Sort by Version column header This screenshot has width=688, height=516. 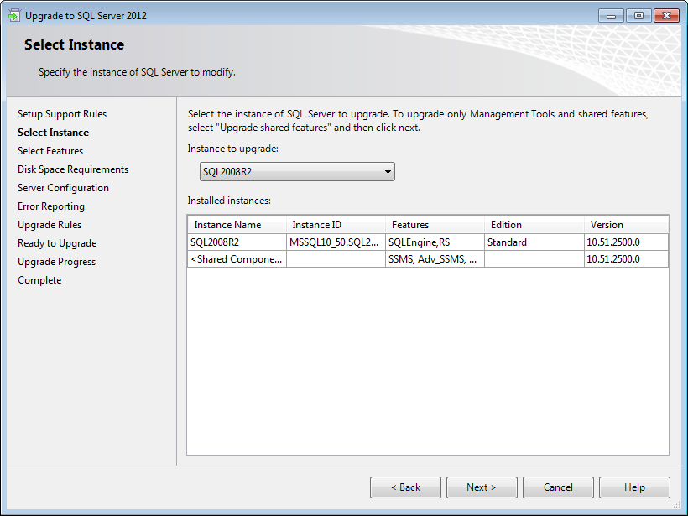point(626,225)
